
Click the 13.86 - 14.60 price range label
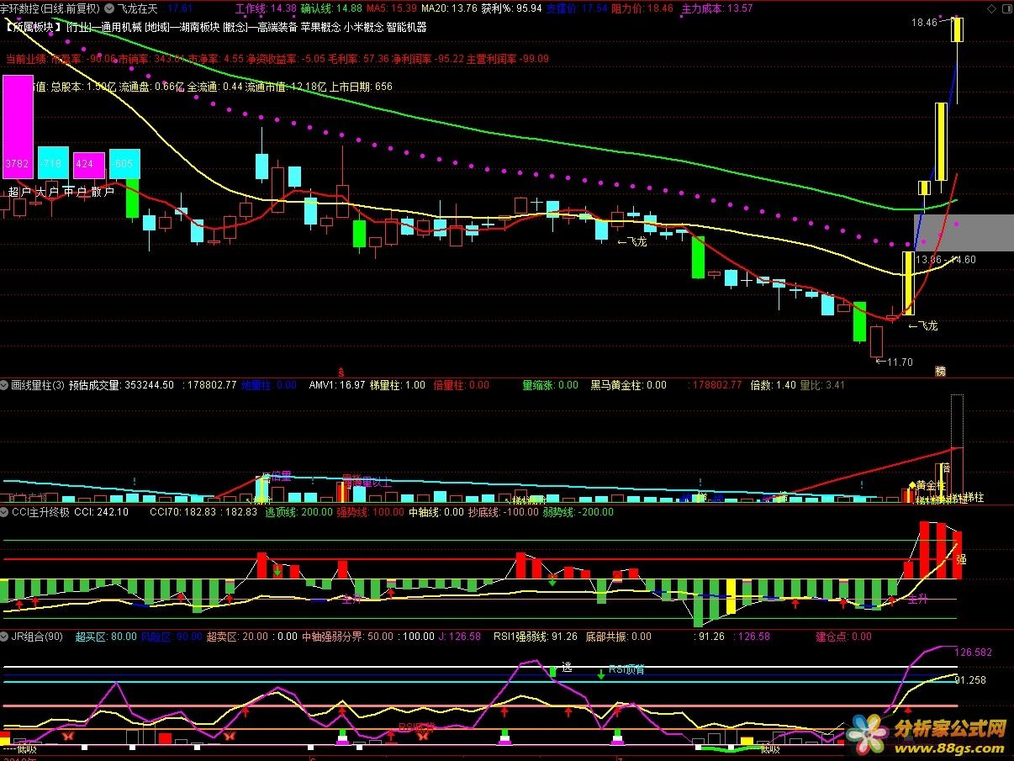click(x=946, y=261)
